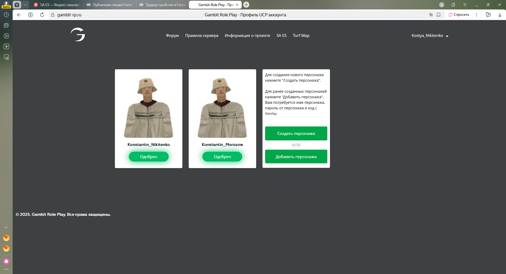Click the Konstantin_Nikitenko name text
This screenshot has width=506, height=274.
pyautogui.click(x=149, y=145)
